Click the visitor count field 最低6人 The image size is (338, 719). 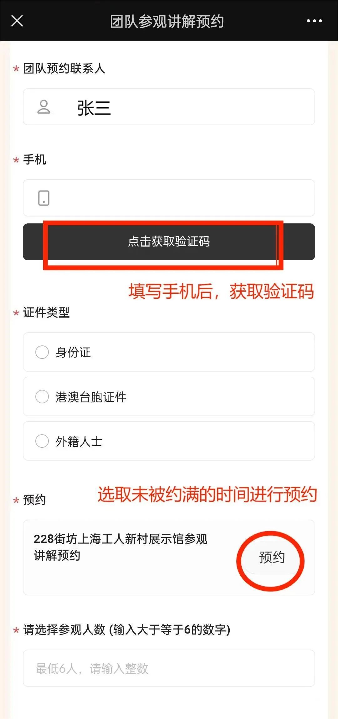coord(169,668)
